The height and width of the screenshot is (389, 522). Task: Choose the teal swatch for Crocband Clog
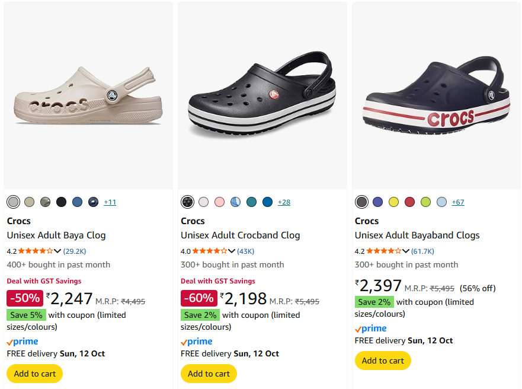(x=251, y=202)
